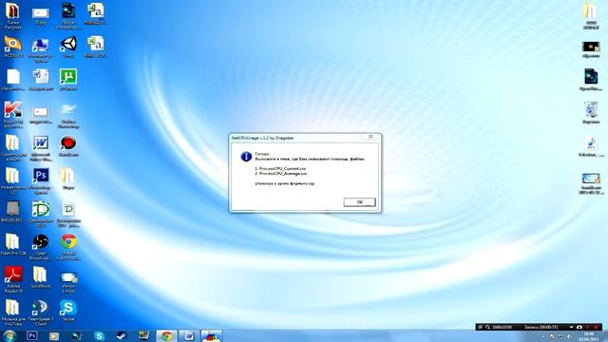
Task: Select ProcessCPU_Average.csv text in the dialog
Action: [283, 174]
